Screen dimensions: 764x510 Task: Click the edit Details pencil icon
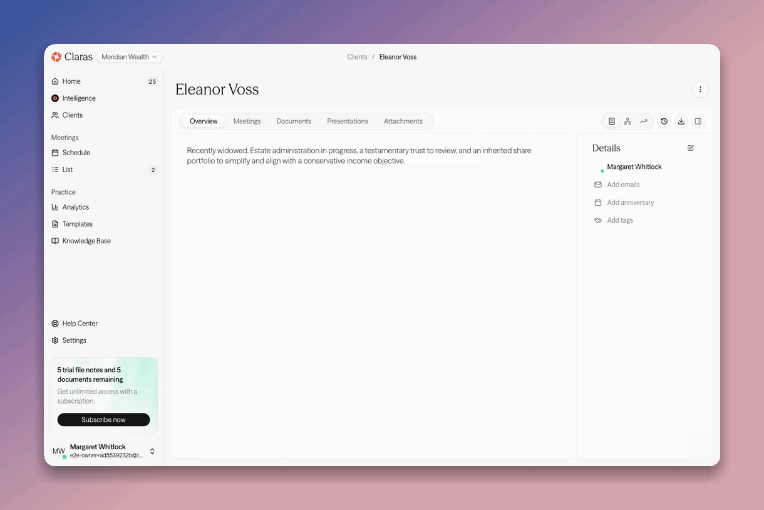(x=691, y=148)
